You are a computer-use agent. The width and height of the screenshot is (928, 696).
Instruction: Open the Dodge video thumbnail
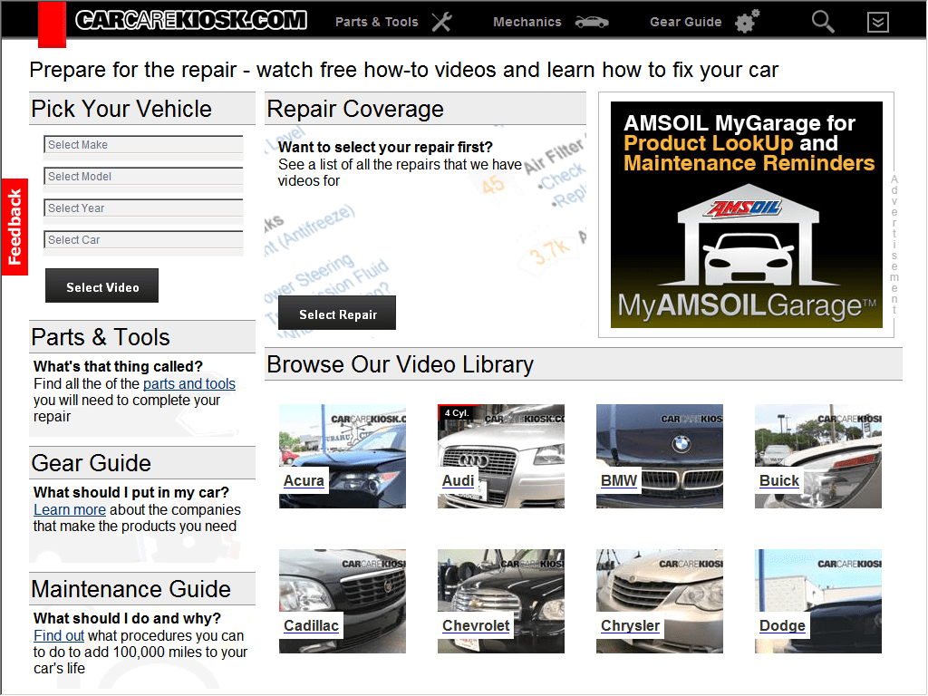(818, 602)
